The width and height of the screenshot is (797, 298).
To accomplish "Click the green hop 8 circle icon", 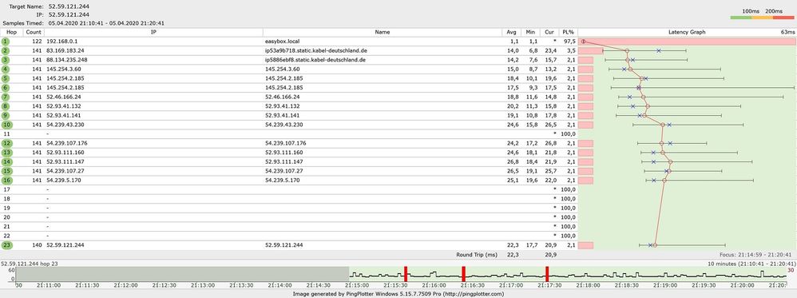I will [x=5, y=106].
